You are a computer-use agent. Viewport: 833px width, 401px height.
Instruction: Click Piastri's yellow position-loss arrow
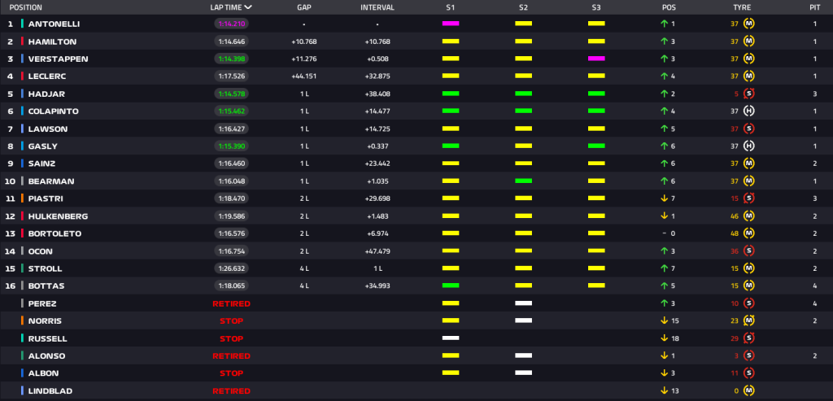664,198
